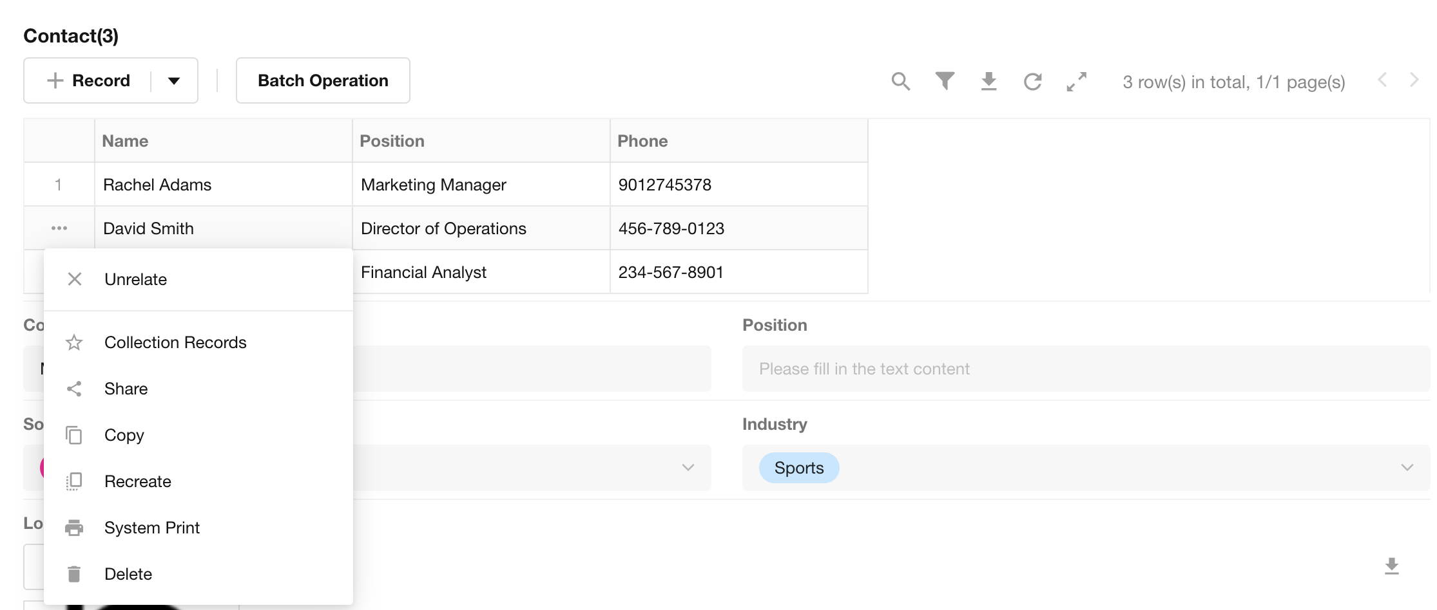Click the export download icon beside the filter

tap(989, 82)
